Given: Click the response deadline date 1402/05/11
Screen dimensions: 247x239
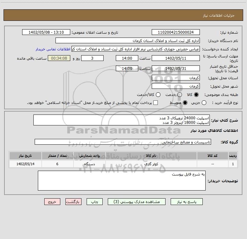Looking at the screenshot, I should point(176,58).
